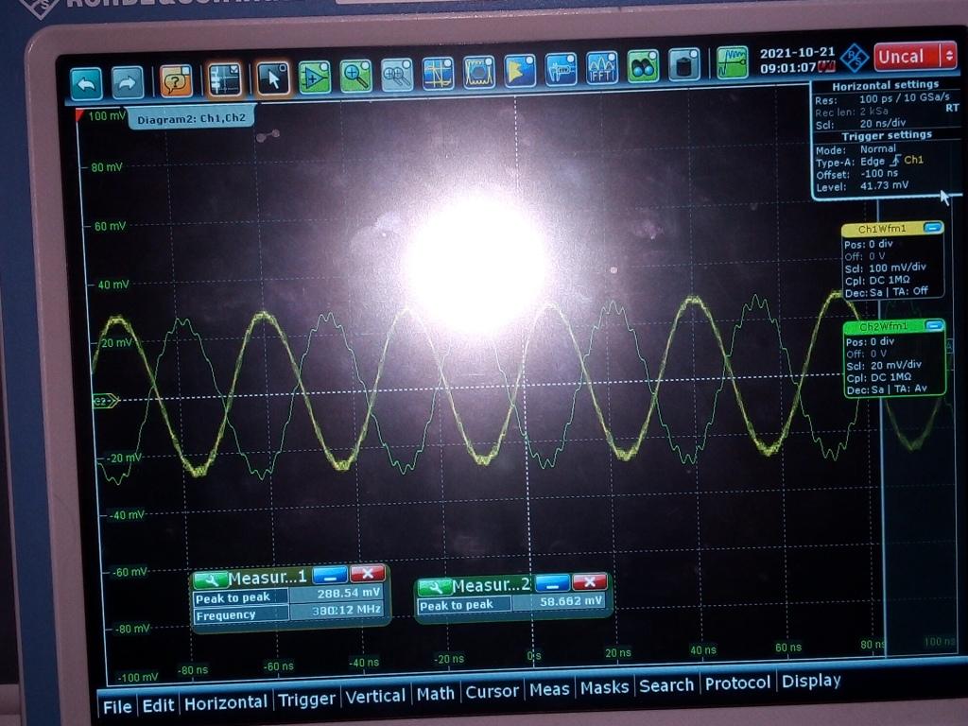Click the Res 100 ps / 10 GSa/s value

click(905, 98)
